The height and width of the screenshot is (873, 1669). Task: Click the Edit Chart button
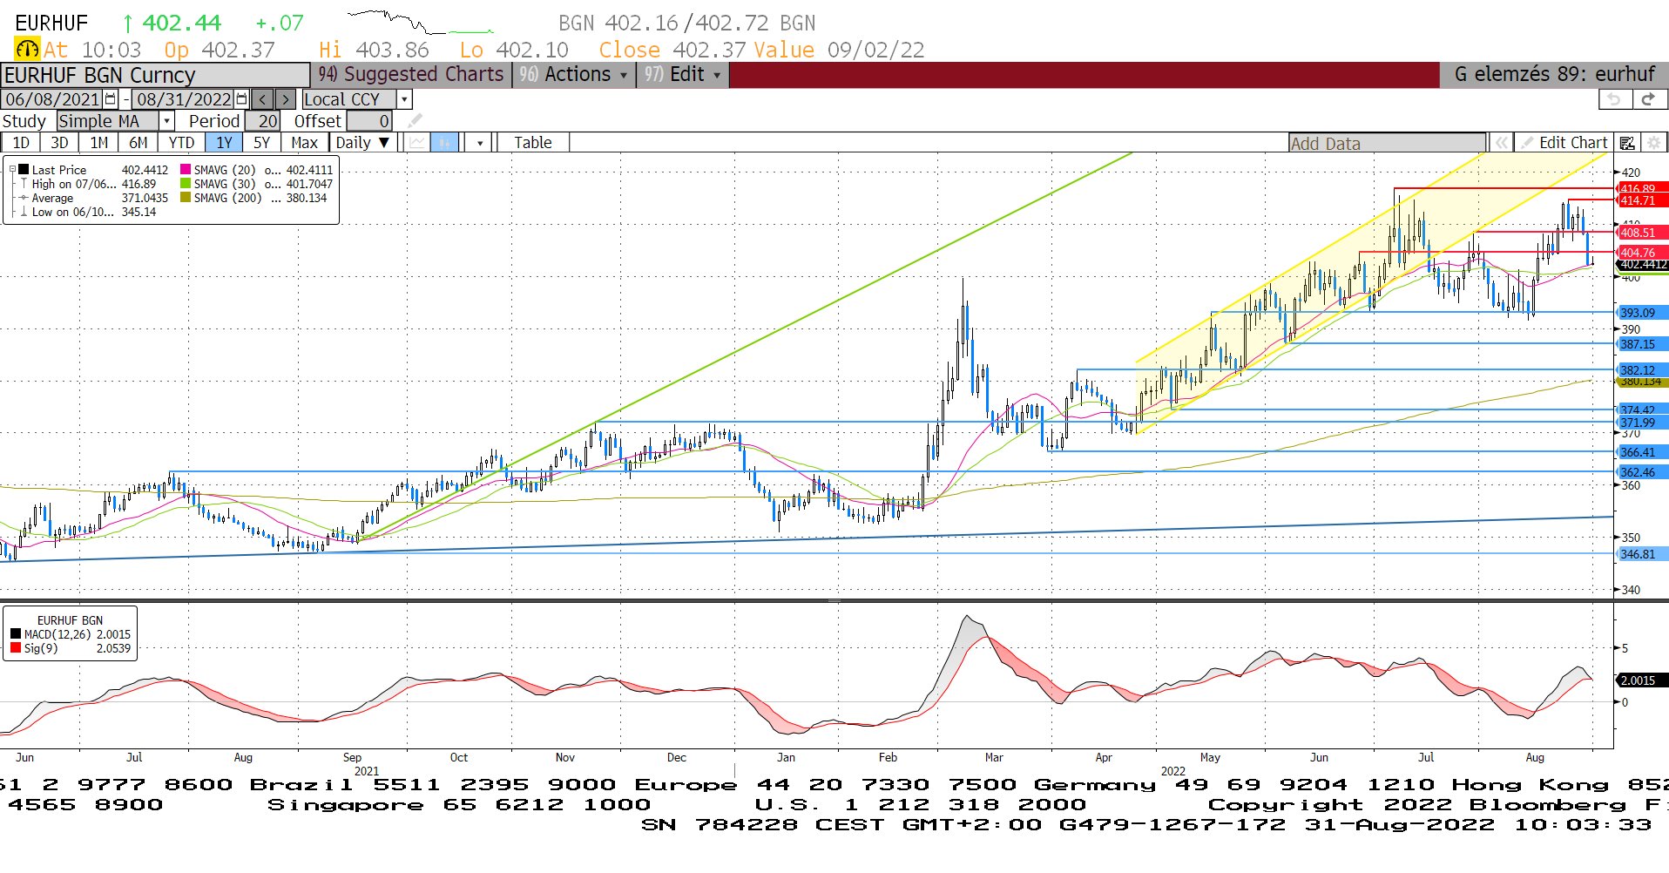[x=1564, y=143]
